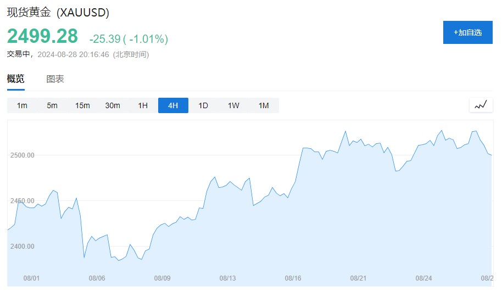Click the -25.39 (-1.01%) price change

point(129,39)
